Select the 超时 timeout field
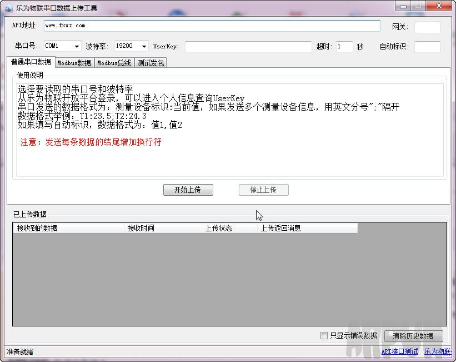 (x=344, y=47)
